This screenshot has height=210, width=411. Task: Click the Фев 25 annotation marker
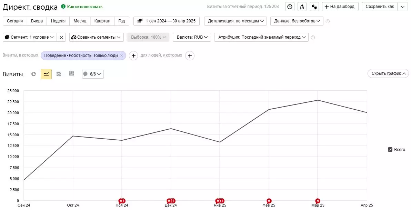coord(269,201)
